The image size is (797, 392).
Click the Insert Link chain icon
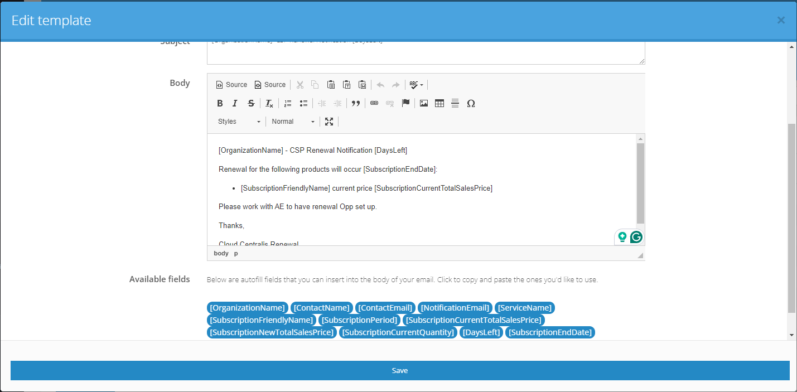(374, 103)
